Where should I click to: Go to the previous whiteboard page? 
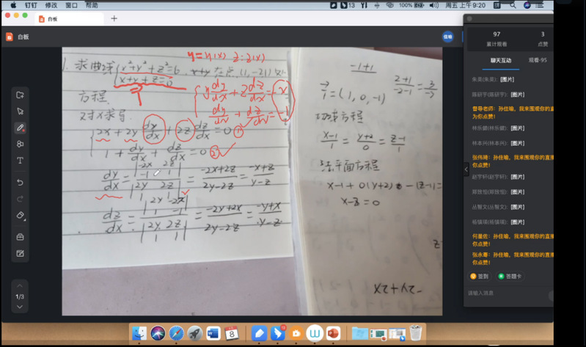pyautogui.click(x=20, y=285)
